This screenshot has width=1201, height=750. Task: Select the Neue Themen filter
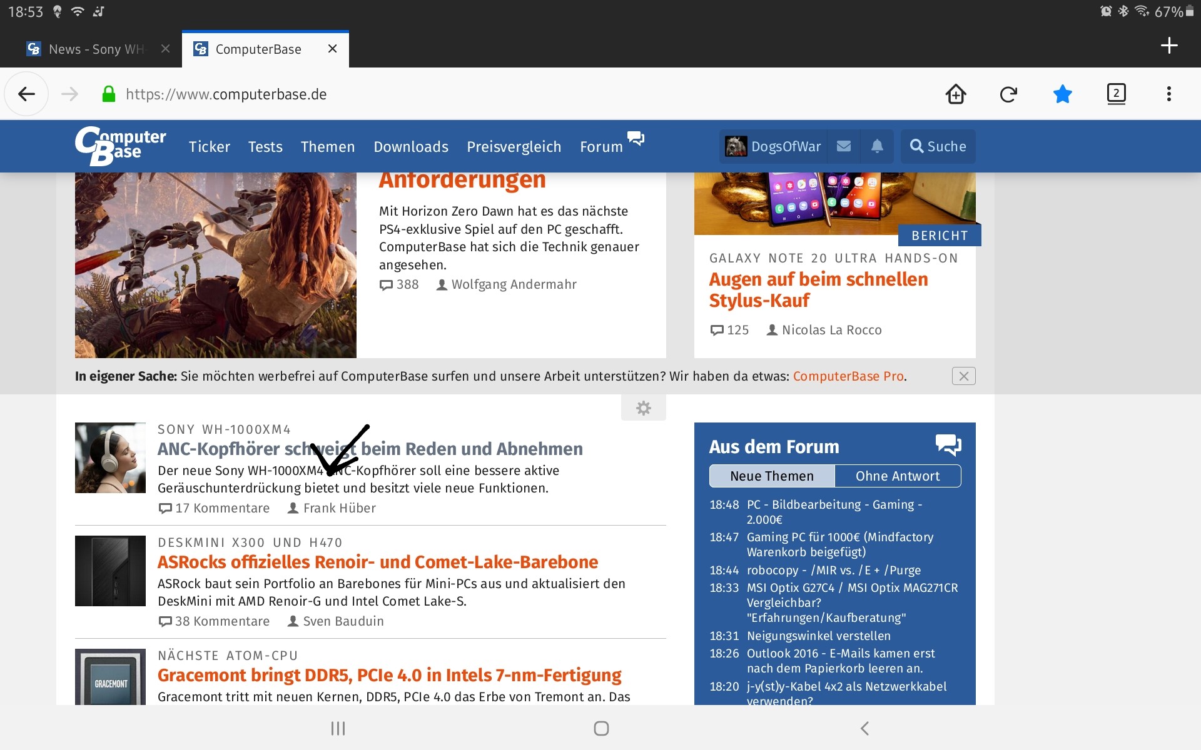pos(771,476)
